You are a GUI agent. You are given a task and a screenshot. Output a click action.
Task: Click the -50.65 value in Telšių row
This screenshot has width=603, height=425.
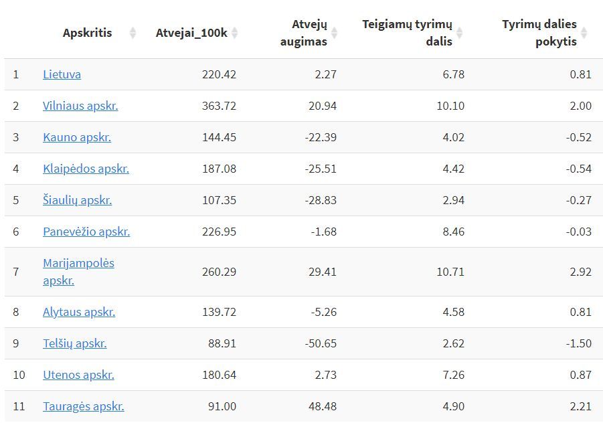pos(320,343)
